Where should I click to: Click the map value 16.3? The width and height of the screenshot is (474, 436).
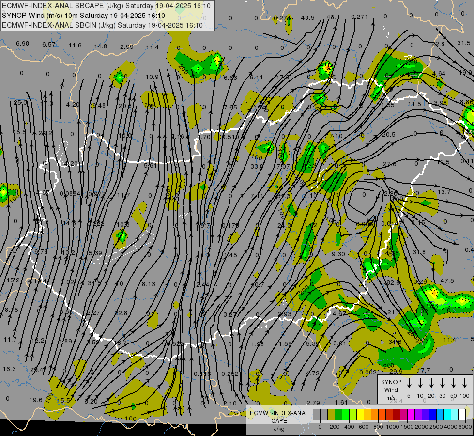(9, 369)
